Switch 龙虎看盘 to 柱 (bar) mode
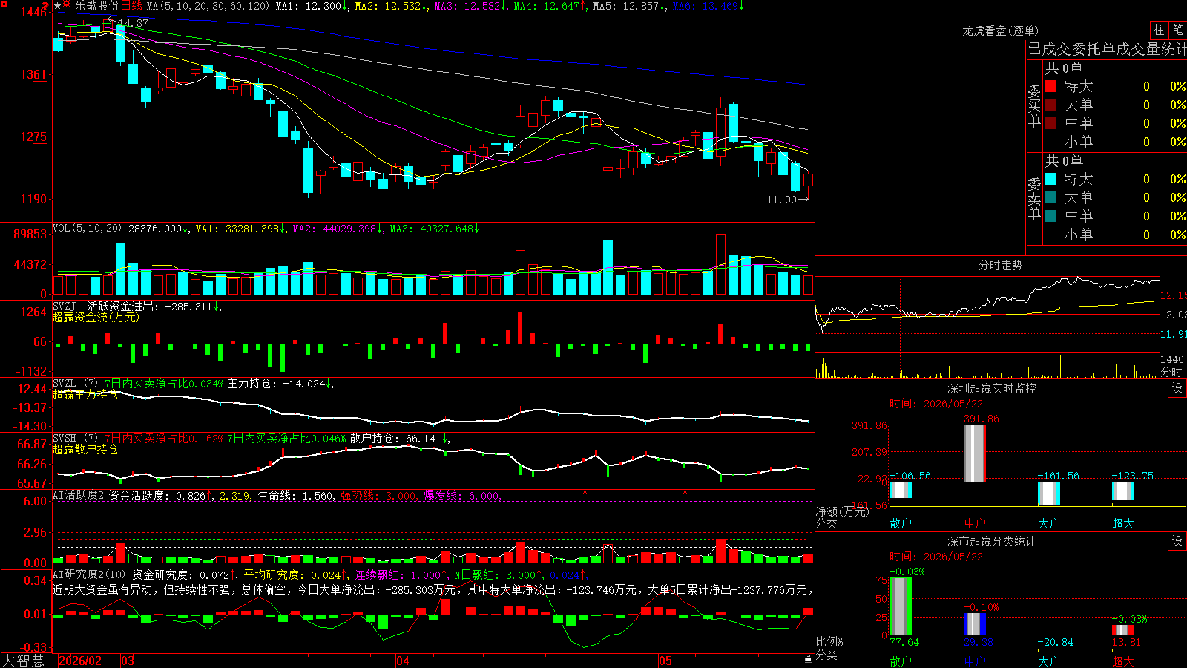The height and width of the screenshot is (668, 1187). tap(1159, 30)
